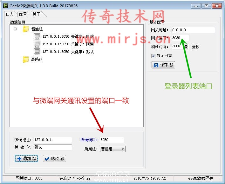
Task: Select row 127.0.0.1:5050 关键字: 默认
Action: coord(68,52)
